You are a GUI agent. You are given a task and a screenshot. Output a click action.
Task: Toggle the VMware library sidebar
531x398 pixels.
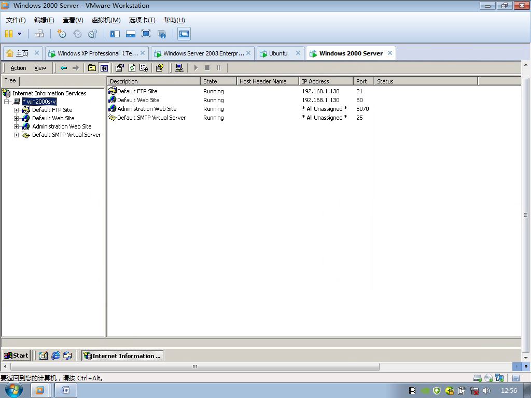115,34
